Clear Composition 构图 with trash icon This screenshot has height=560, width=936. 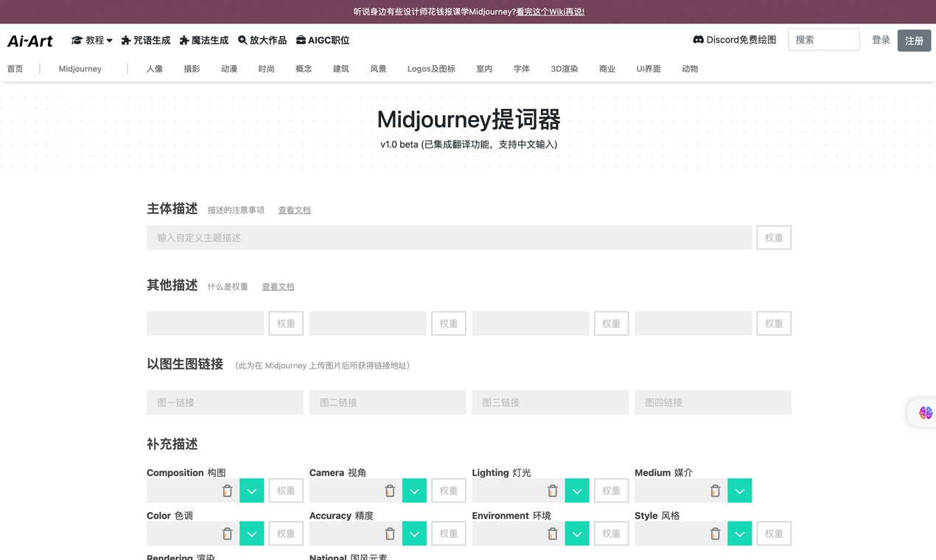click(227, 491)
